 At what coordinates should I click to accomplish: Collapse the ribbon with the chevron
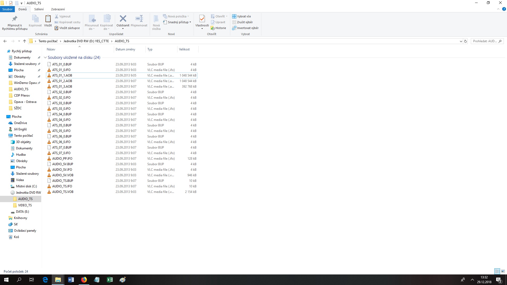pyautogui.click(x=498, y=9)
